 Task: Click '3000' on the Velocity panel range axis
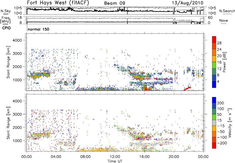coord(17,114)
